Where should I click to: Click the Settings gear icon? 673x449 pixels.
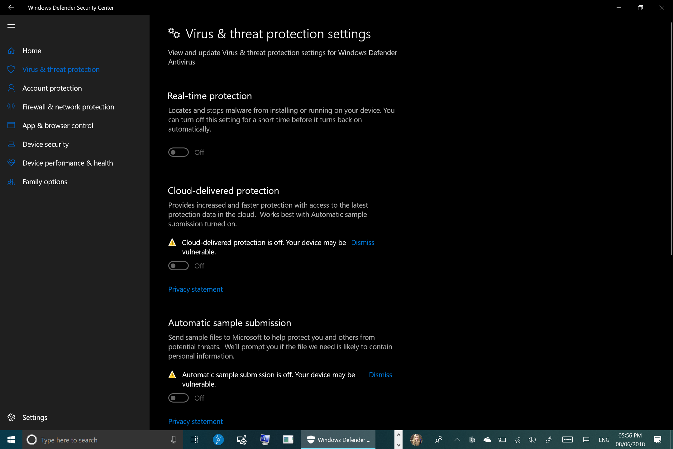(x=11, y=417)
